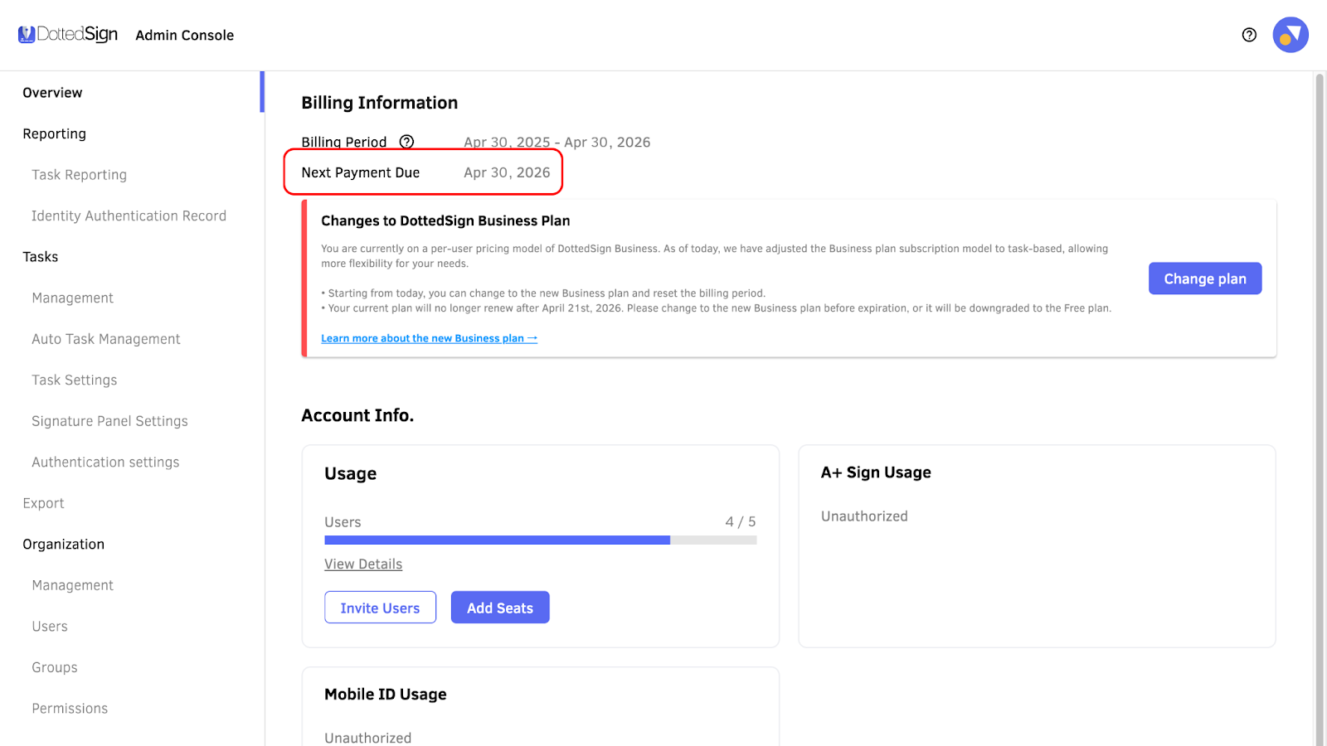Select Tasks section header

click(x=40, y=257)
